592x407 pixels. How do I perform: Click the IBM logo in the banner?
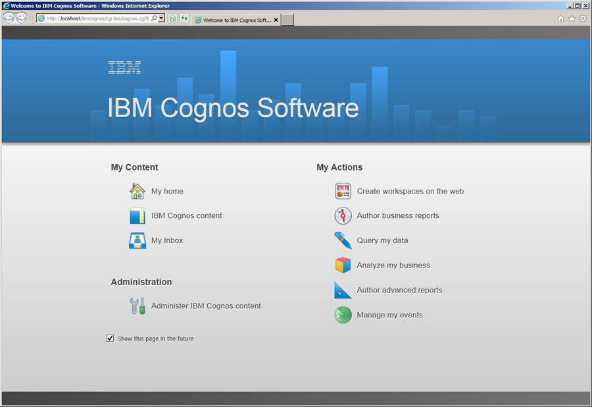126,68
